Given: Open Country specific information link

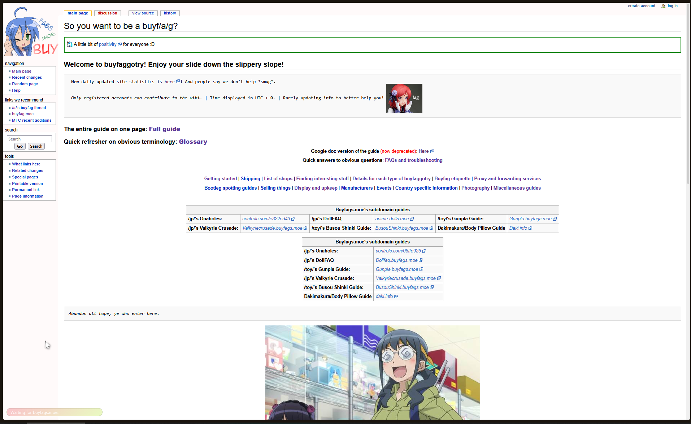Looking at the screenshot, I should pos(426,188).
